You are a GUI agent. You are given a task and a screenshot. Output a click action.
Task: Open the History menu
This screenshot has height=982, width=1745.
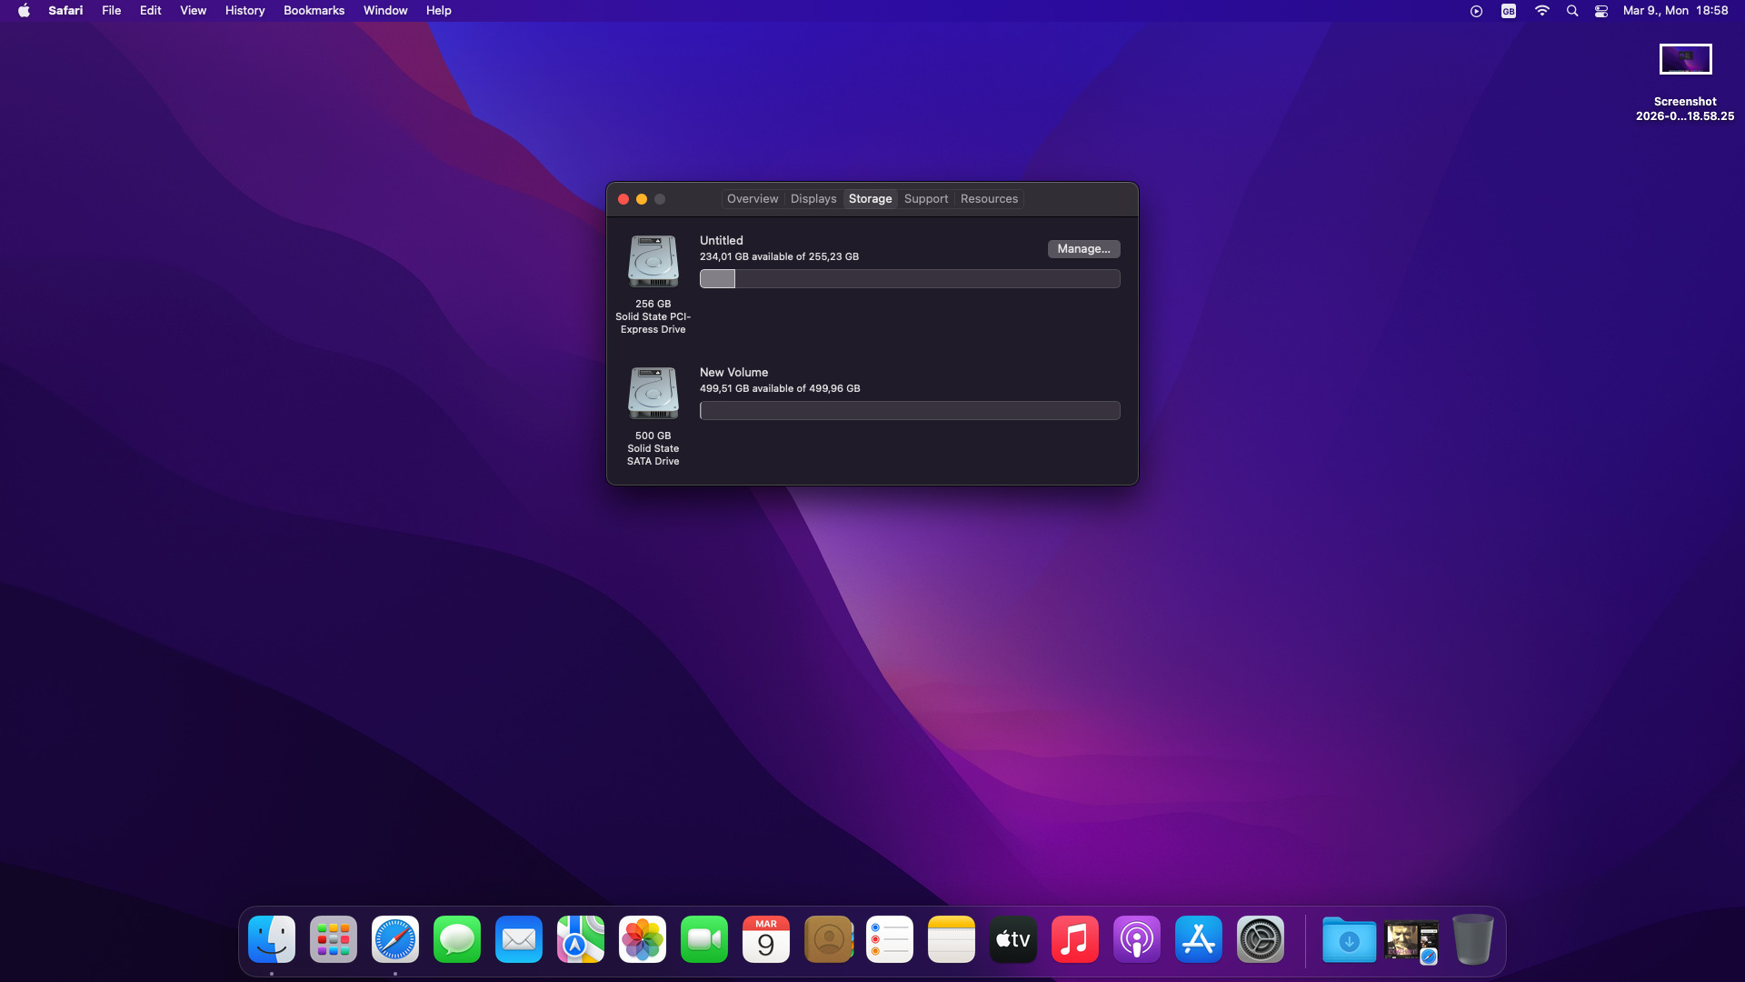pos(244,10)
